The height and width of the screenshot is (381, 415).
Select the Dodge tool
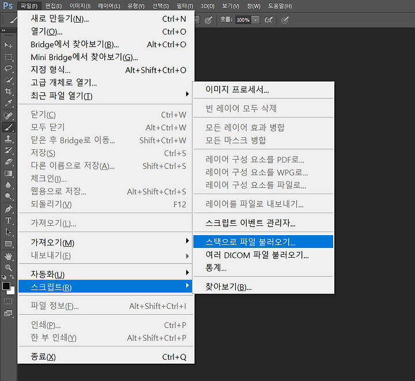click(8, 197)
